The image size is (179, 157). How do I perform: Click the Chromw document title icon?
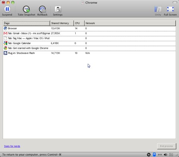tap(82, 3)
